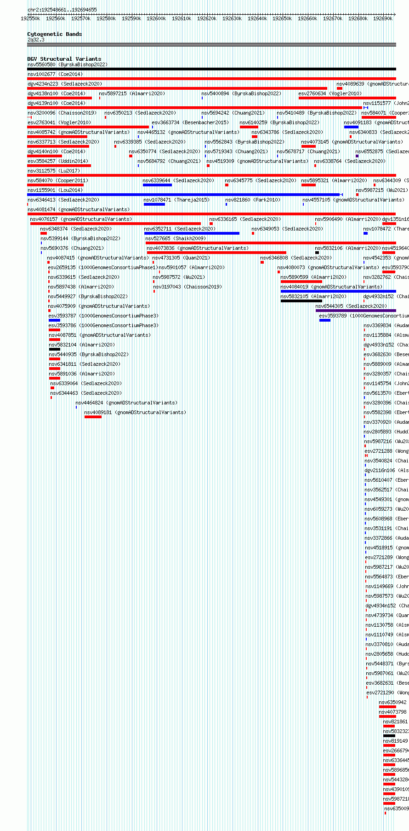Screen dimensions: 409x831
Task: Click nsv6140259 (ByrskaBishop2022) label
Action: click(x=279, y=122)
